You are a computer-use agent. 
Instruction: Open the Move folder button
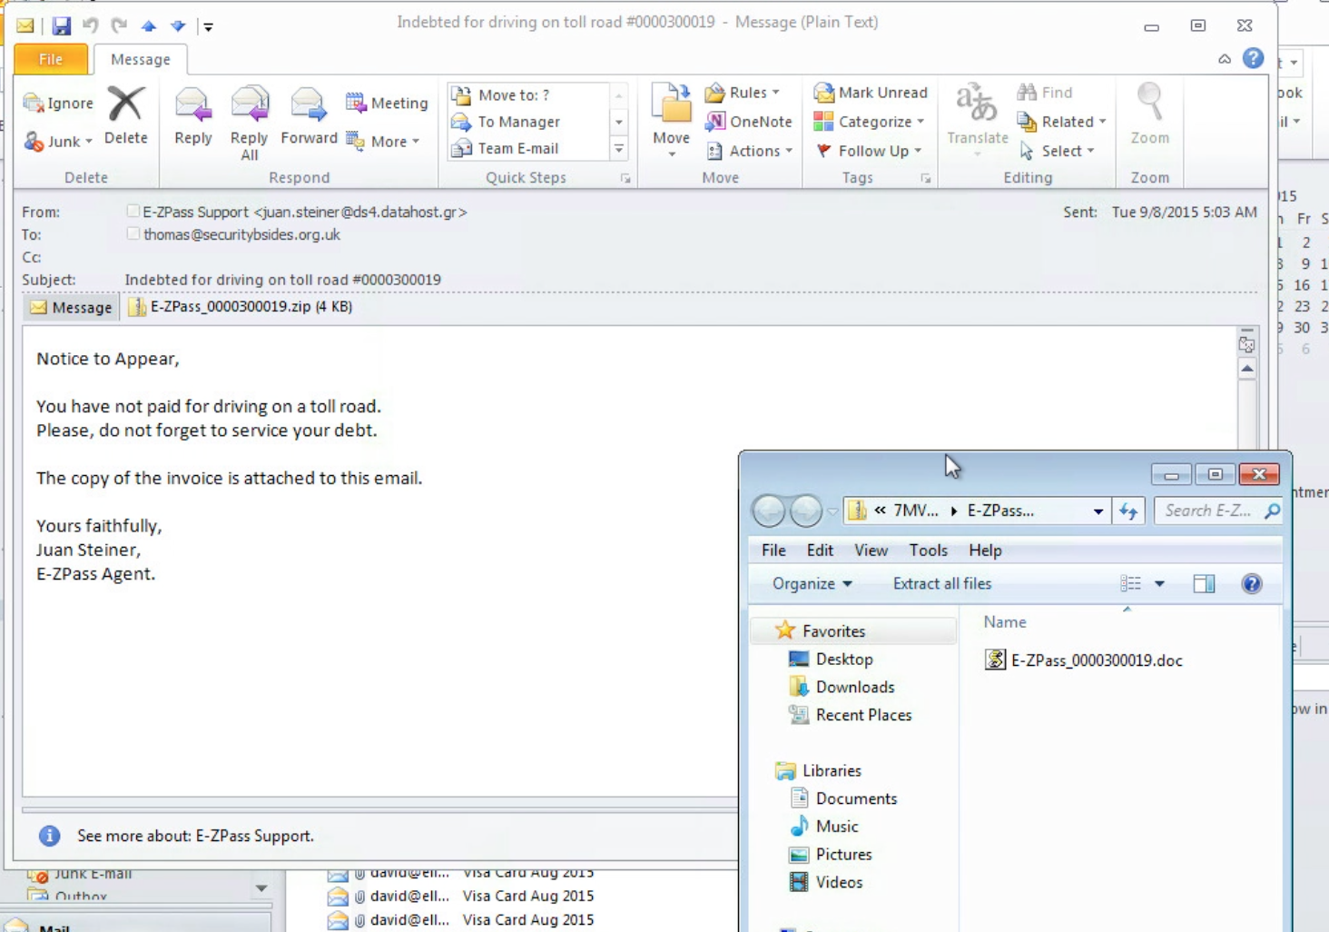coord(671,121)
